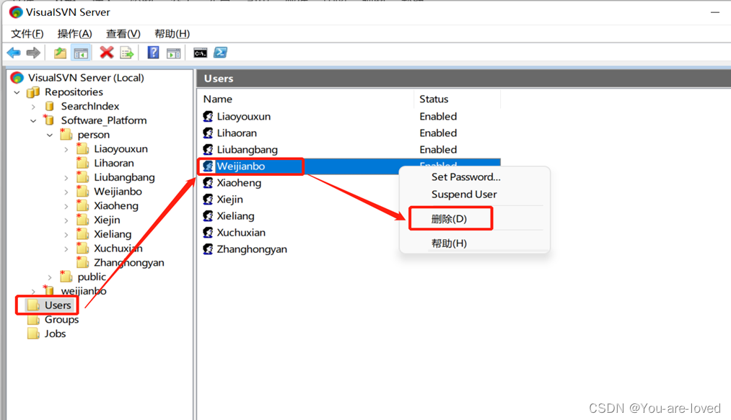Viewport: 731px width, 420px height.
Task: Collapse the Repositories tree node
Action: 17,93
